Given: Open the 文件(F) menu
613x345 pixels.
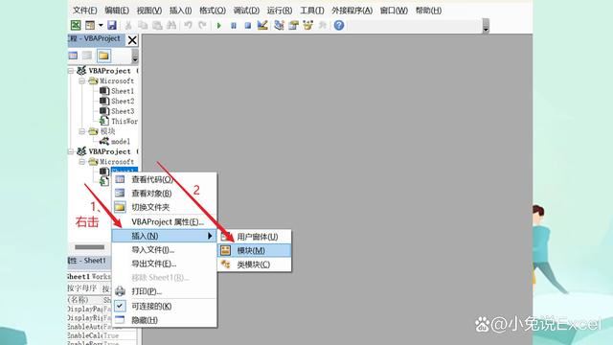Looking at the screenshot, I should tap(85, 11).
